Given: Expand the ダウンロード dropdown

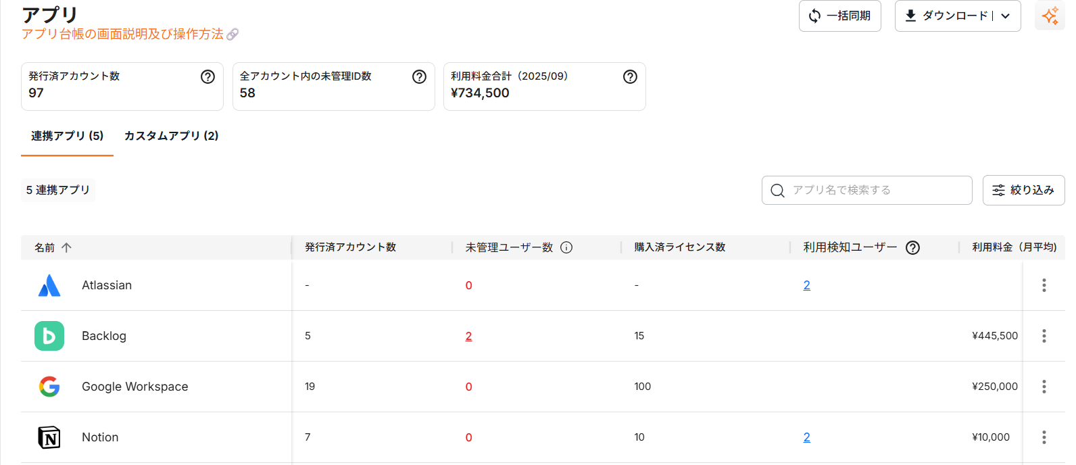Looking at the screenshot, I should (1006, 16).
